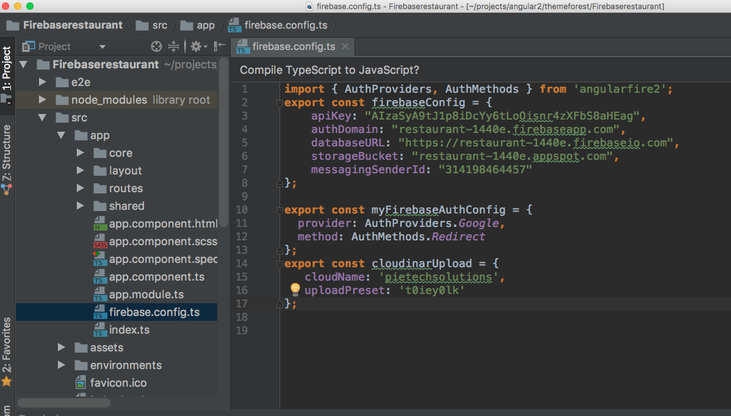Click the 'pietechsolutions' cloudName value
Viewport: 731px width, 416px height.
(x=438, y=277)
